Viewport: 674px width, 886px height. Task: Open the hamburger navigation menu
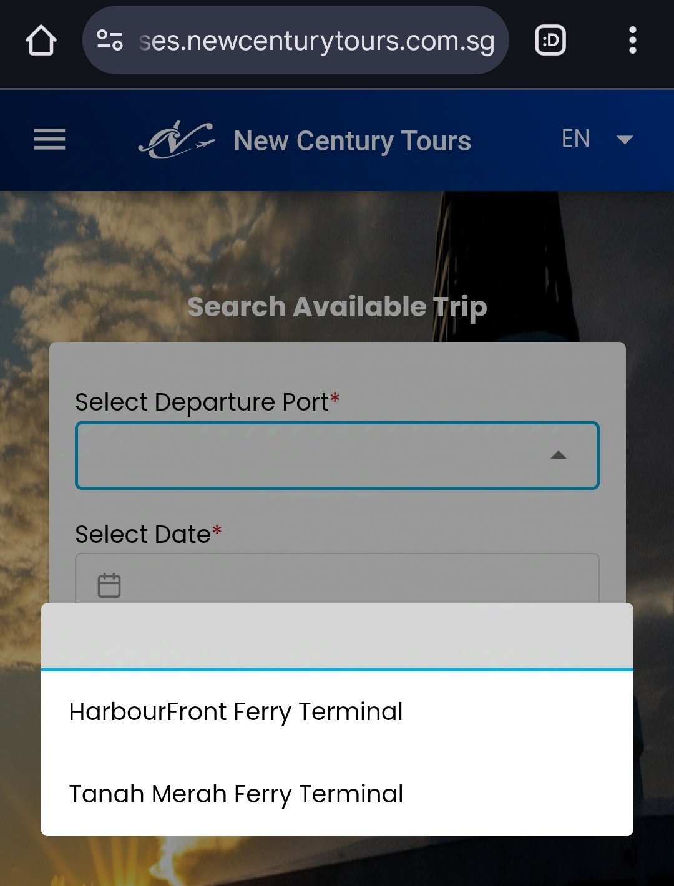[x=49, y=139]
